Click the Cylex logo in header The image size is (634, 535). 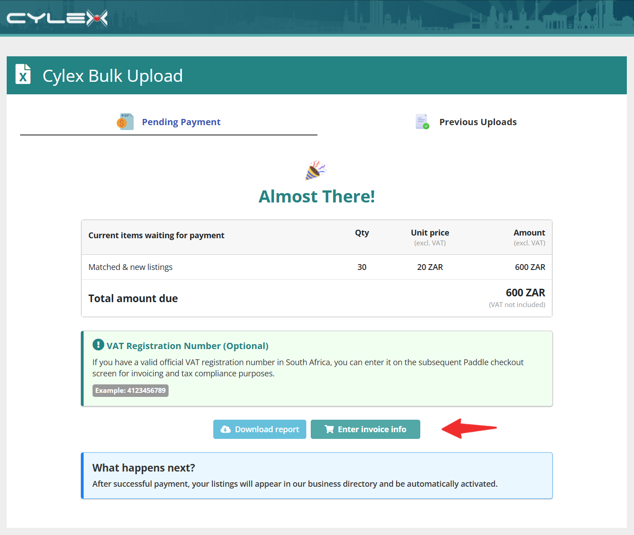pos(57,18)
